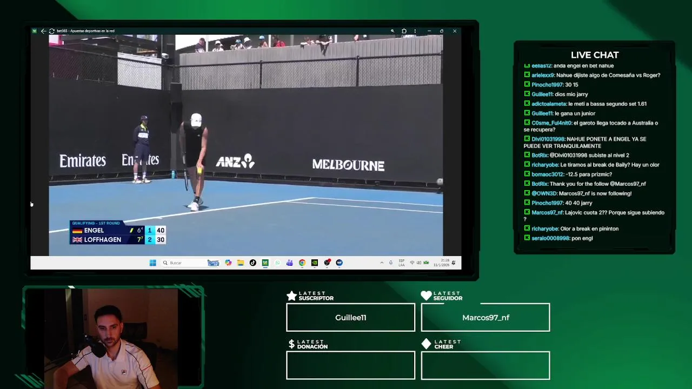Click the ENGEL player row on the scoreboard

click(x=117, y=230)
